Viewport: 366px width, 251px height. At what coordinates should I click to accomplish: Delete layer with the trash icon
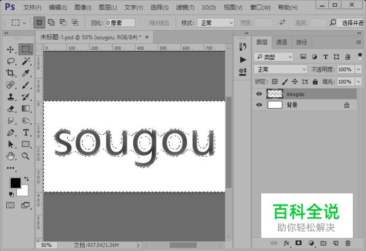(348, 243)
